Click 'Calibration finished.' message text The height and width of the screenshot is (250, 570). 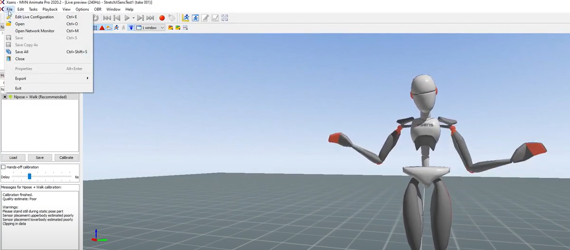pyautogui.click(x=18, y=195)
